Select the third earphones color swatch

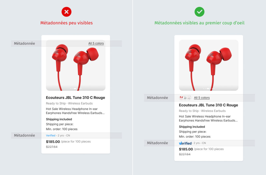coord(189,98)
